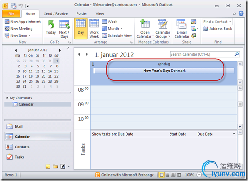Open Find a Contact dropdown arrow
The image size is (248, 181).
[230, 22]
